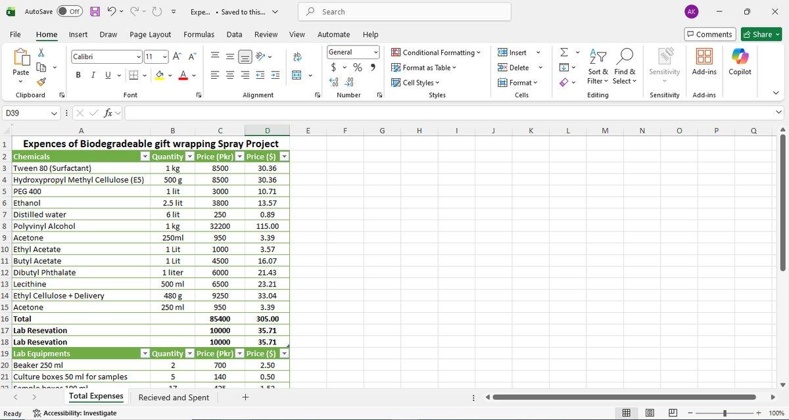Click the Insert Function fx icon
Screen dimensions: 789x420
108,113
